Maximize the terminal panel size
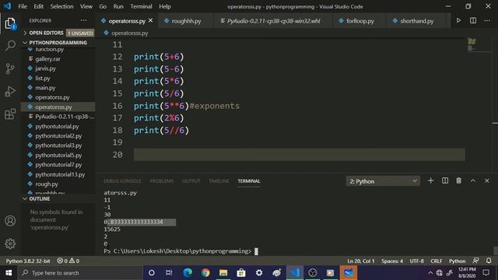The image size is (498, 280). pyautogui.click(x=473, y=181)
